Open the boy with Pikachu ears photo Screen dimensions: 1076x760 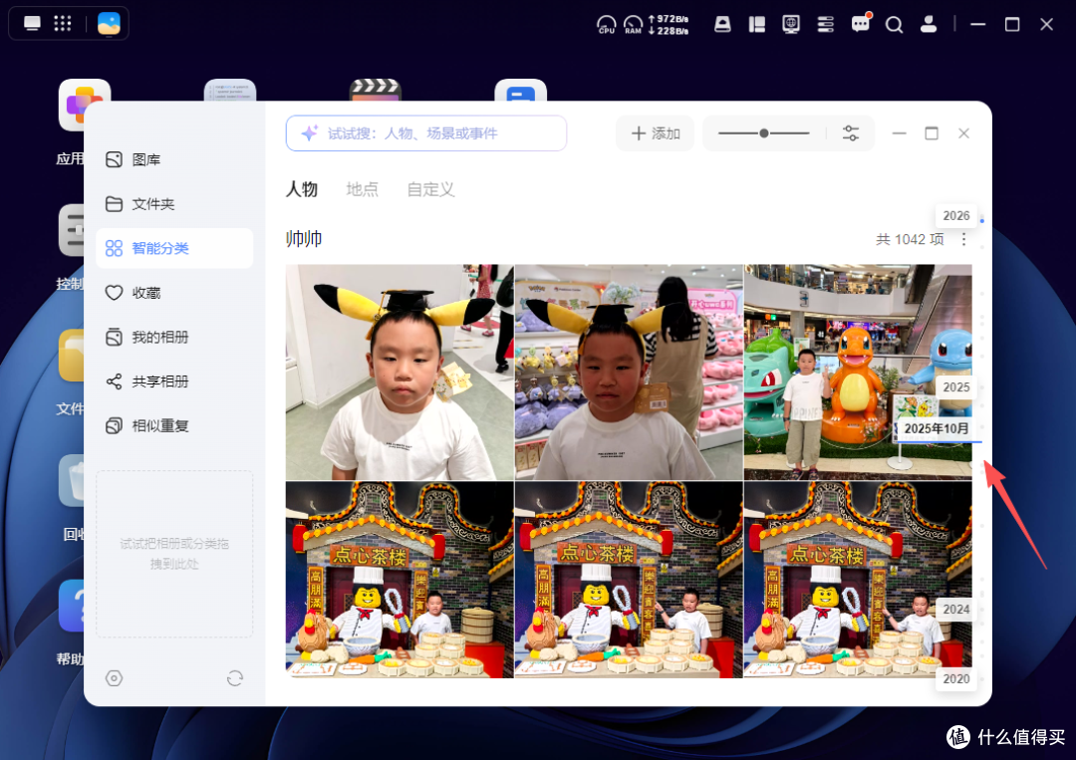click(400, 373)
